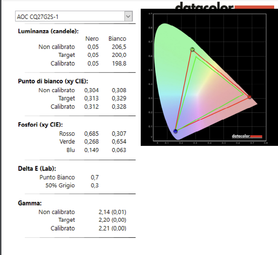Click the green primary marker on gamut chart
Viewport: 278px width, 255px height.
(192, 49)
